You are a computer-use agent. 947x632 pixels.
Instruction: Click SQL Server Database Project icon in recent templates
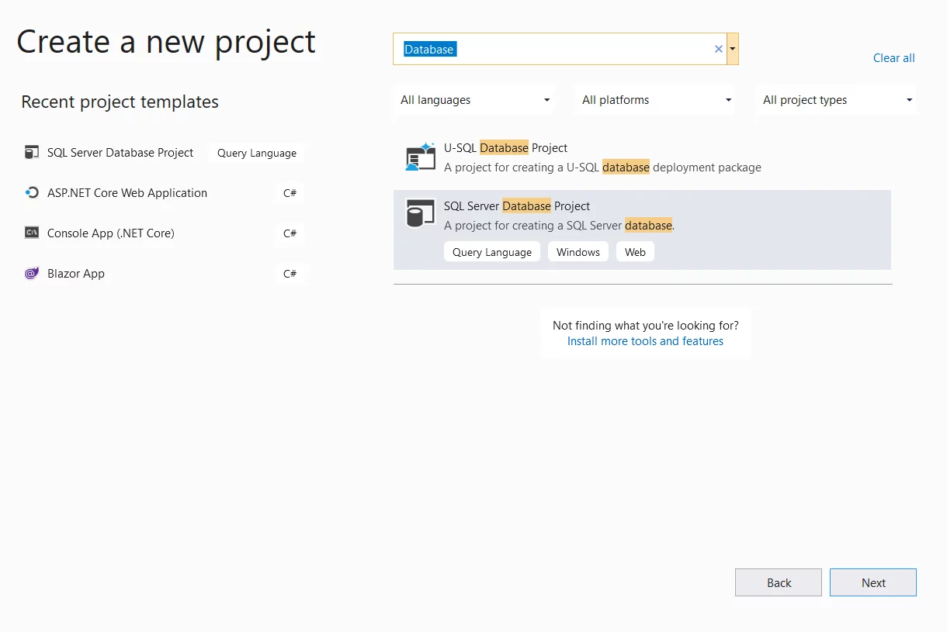tap(32, 153)
